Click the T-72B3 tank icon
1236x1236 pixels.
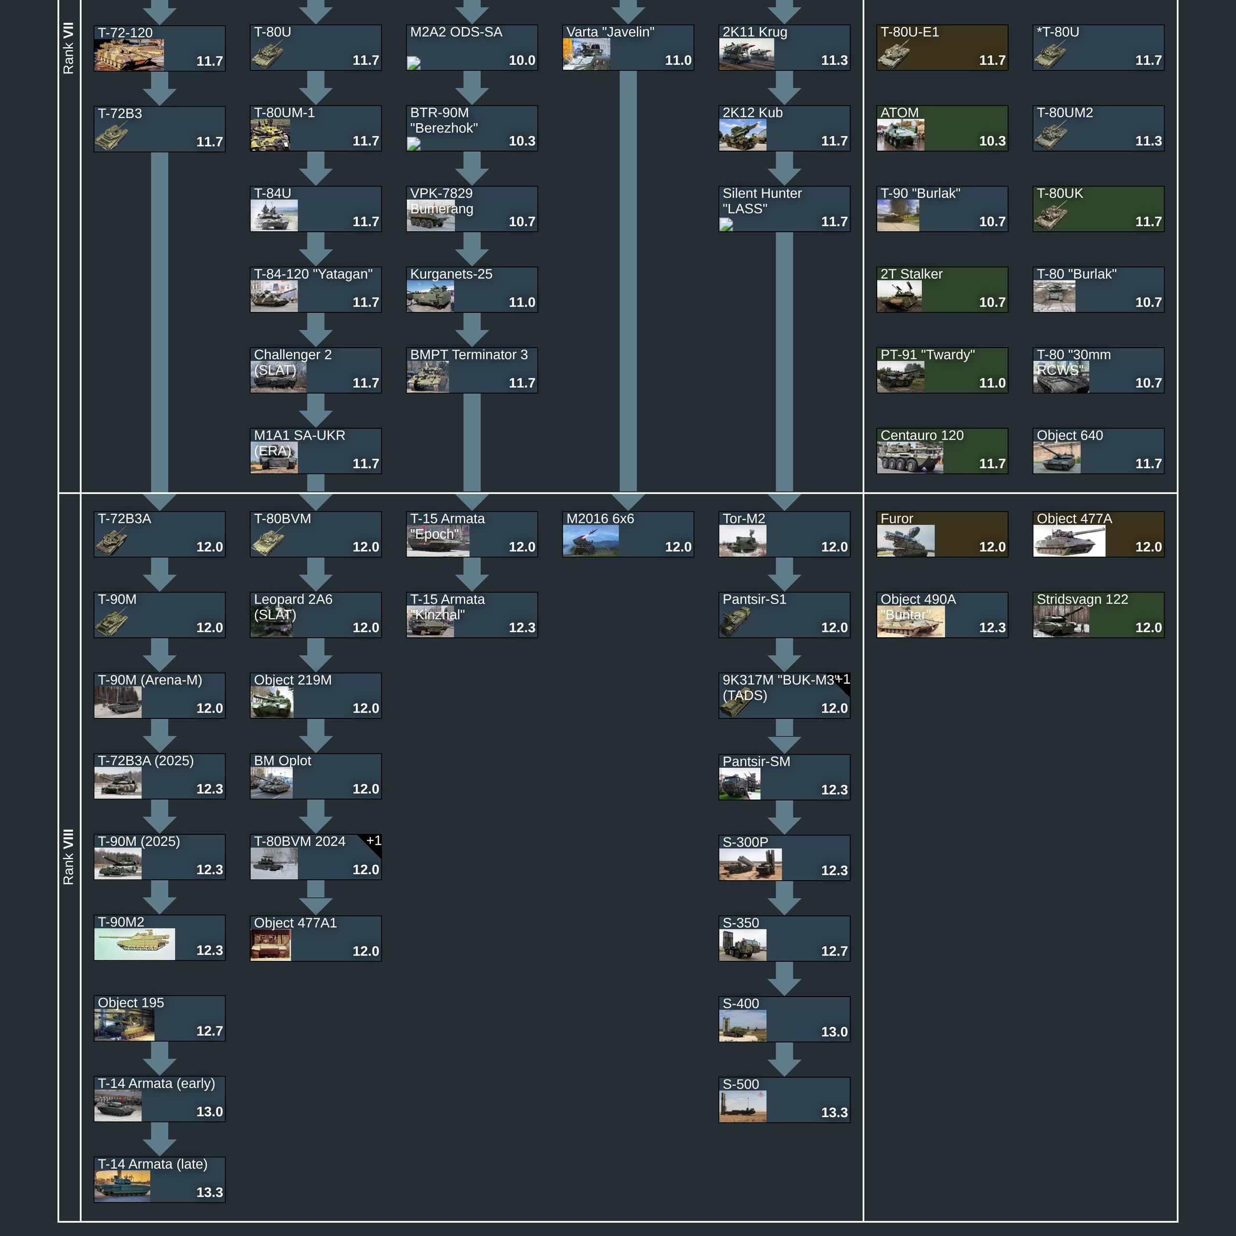(112, 137)
